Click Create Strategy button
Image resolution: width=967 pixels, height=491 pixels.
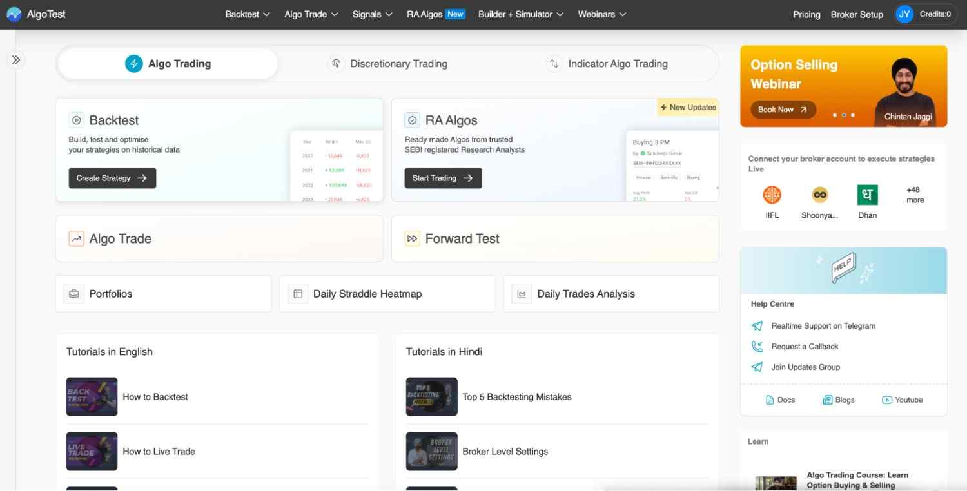pos(112,178)
